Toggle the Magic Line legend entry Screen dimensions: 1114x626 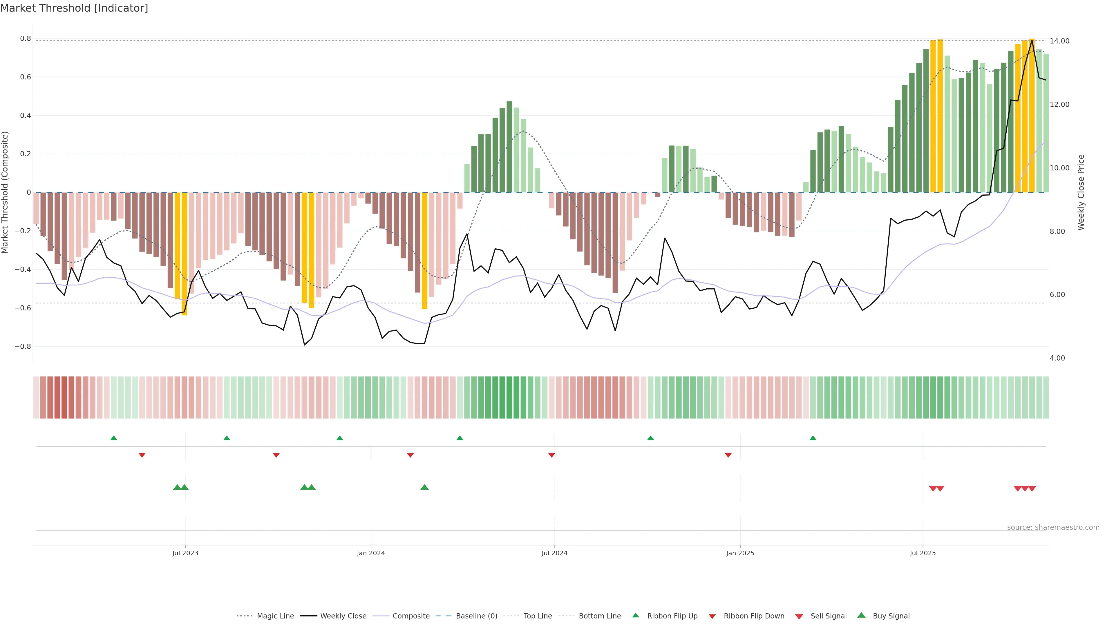[x=275, y=616]
